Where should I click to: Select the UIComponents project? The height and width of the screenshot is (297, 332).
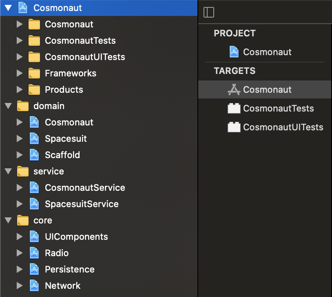[x=76, y=237]
